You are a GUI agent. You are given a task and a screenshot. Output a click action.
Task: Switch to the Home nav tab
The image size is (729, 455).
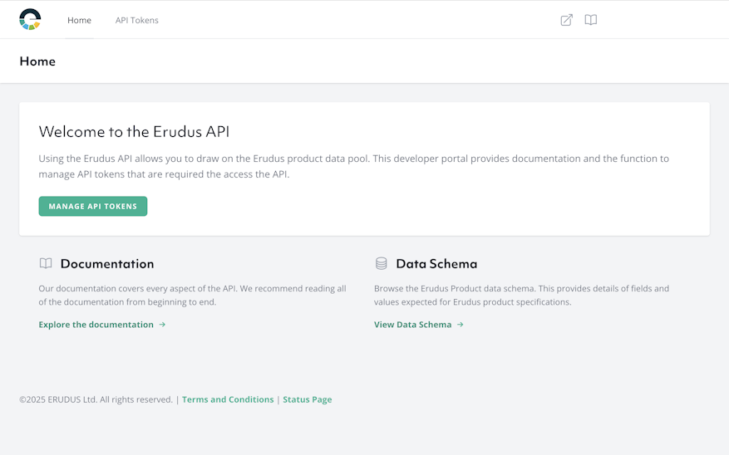[x=80, y=20]
